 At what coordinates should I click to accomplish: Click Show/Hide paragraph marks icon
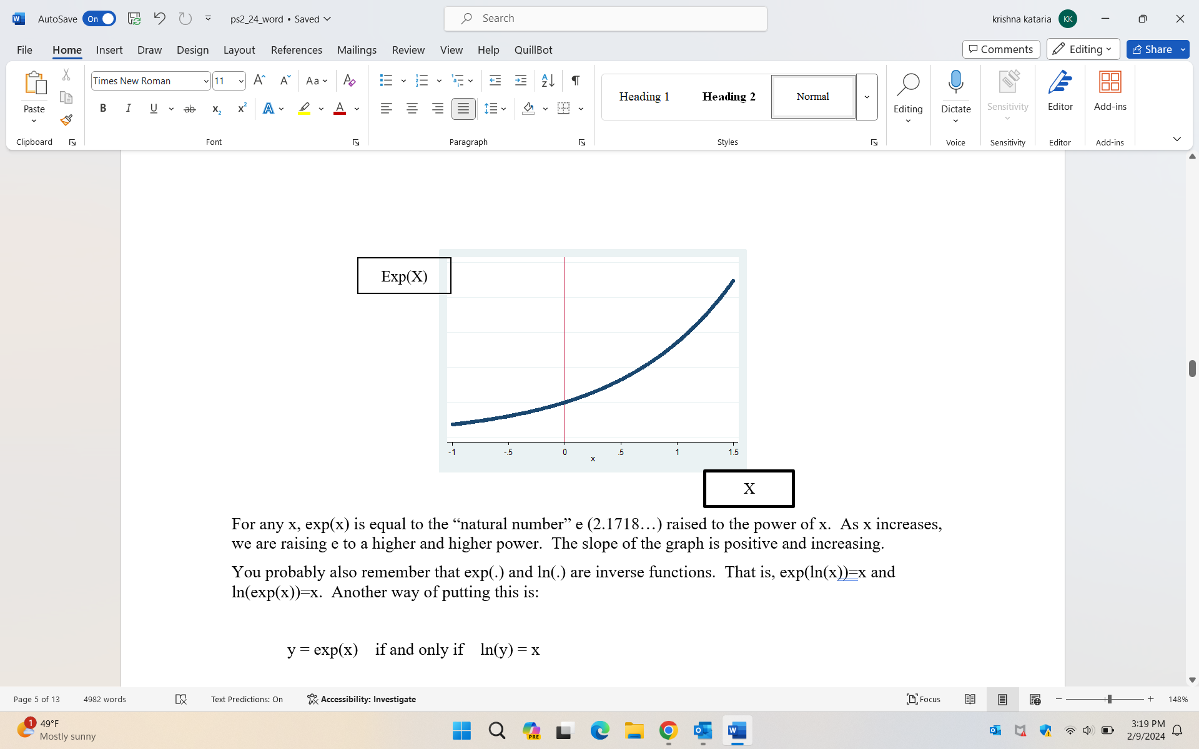coord(576,81)
